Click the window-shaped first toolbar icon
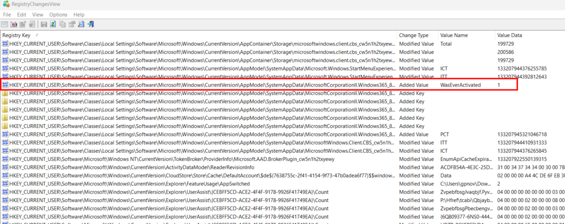565x224 pixels. [4, 24]
